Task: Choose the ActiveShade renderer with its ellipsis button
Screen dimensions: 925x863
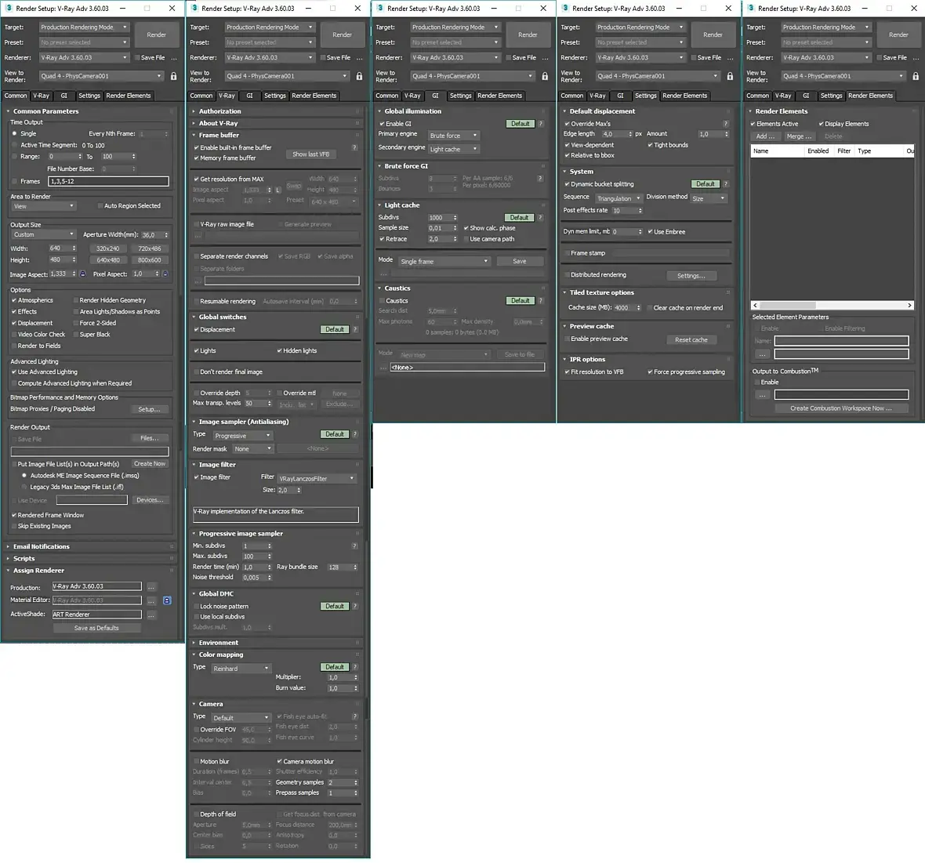Action: 151,614
